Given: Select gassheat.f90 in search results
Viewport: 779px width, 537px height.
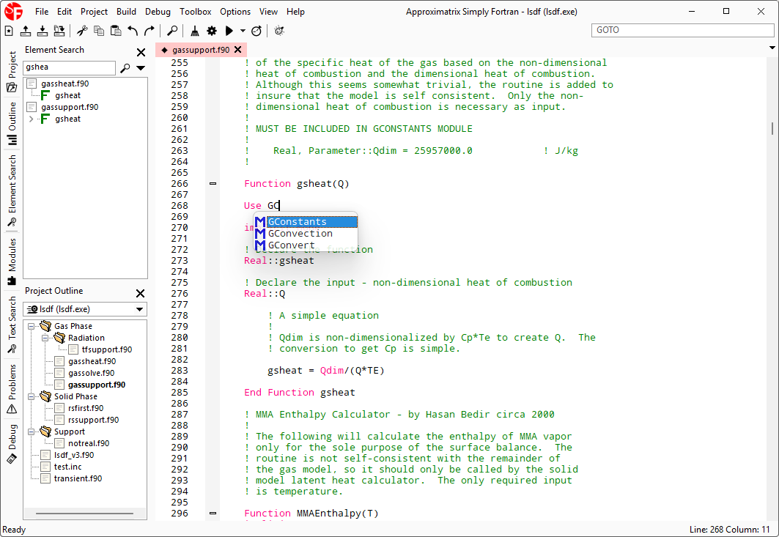Looking at the screenshot, I should click(65, 84).
